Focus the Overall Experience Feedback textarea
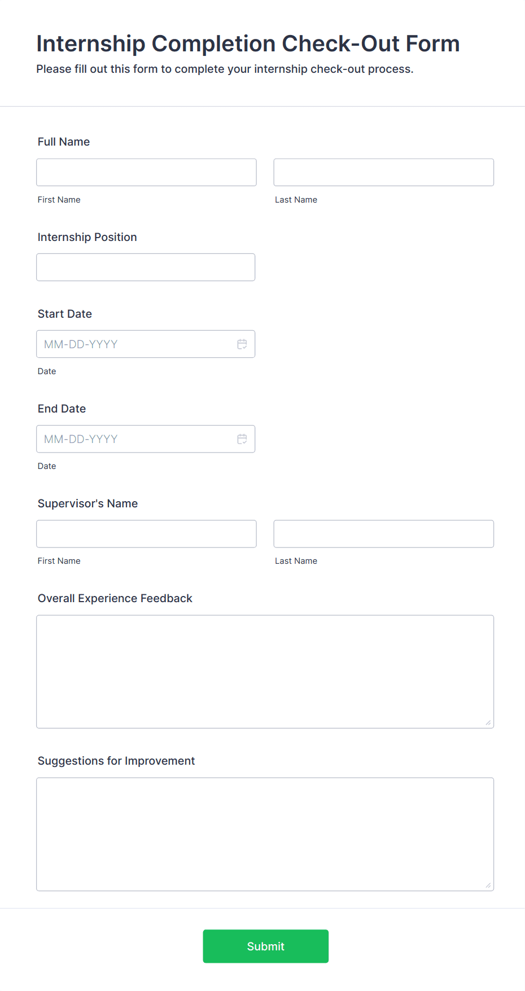The height and width of the screenshot is (991, 525). pyautogui.click(x=265, y=672)
